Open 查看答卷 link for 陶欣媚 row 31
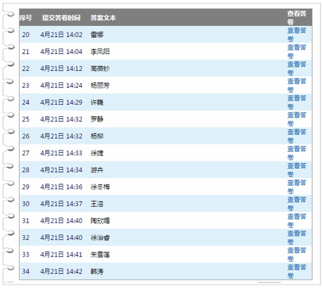 [x=297, y=220]
